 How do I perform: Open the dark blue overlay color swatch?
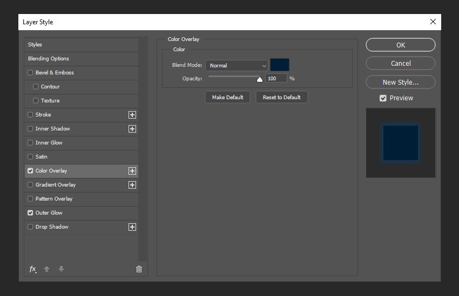click(280, 65)
